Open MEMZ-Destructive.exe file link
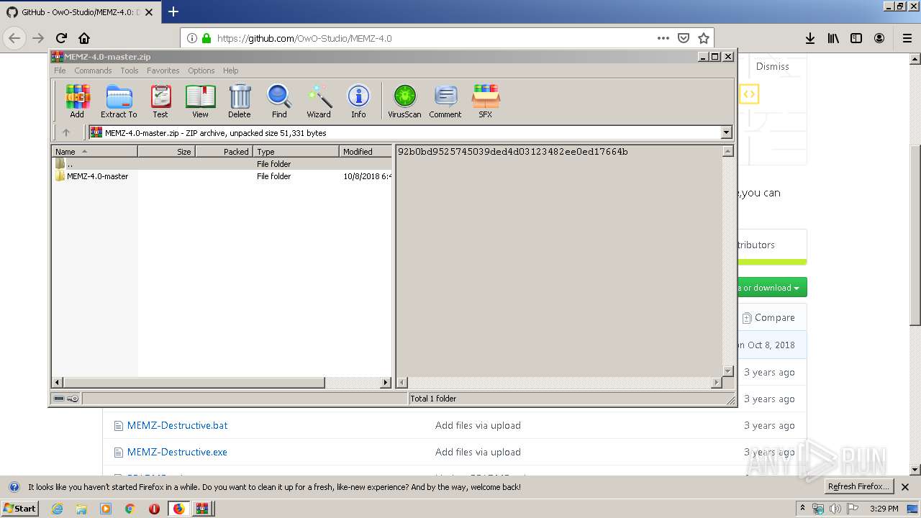This screenshot has width=921, height=518. (x=177, y=452)
